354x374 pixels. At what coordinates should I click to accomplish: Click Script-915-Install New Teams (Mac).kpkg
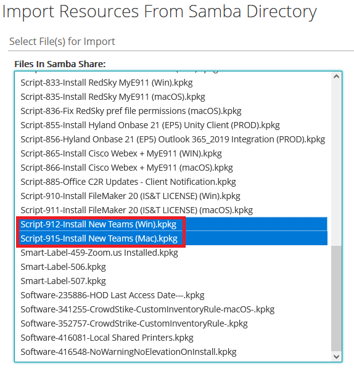pos(174,238)
